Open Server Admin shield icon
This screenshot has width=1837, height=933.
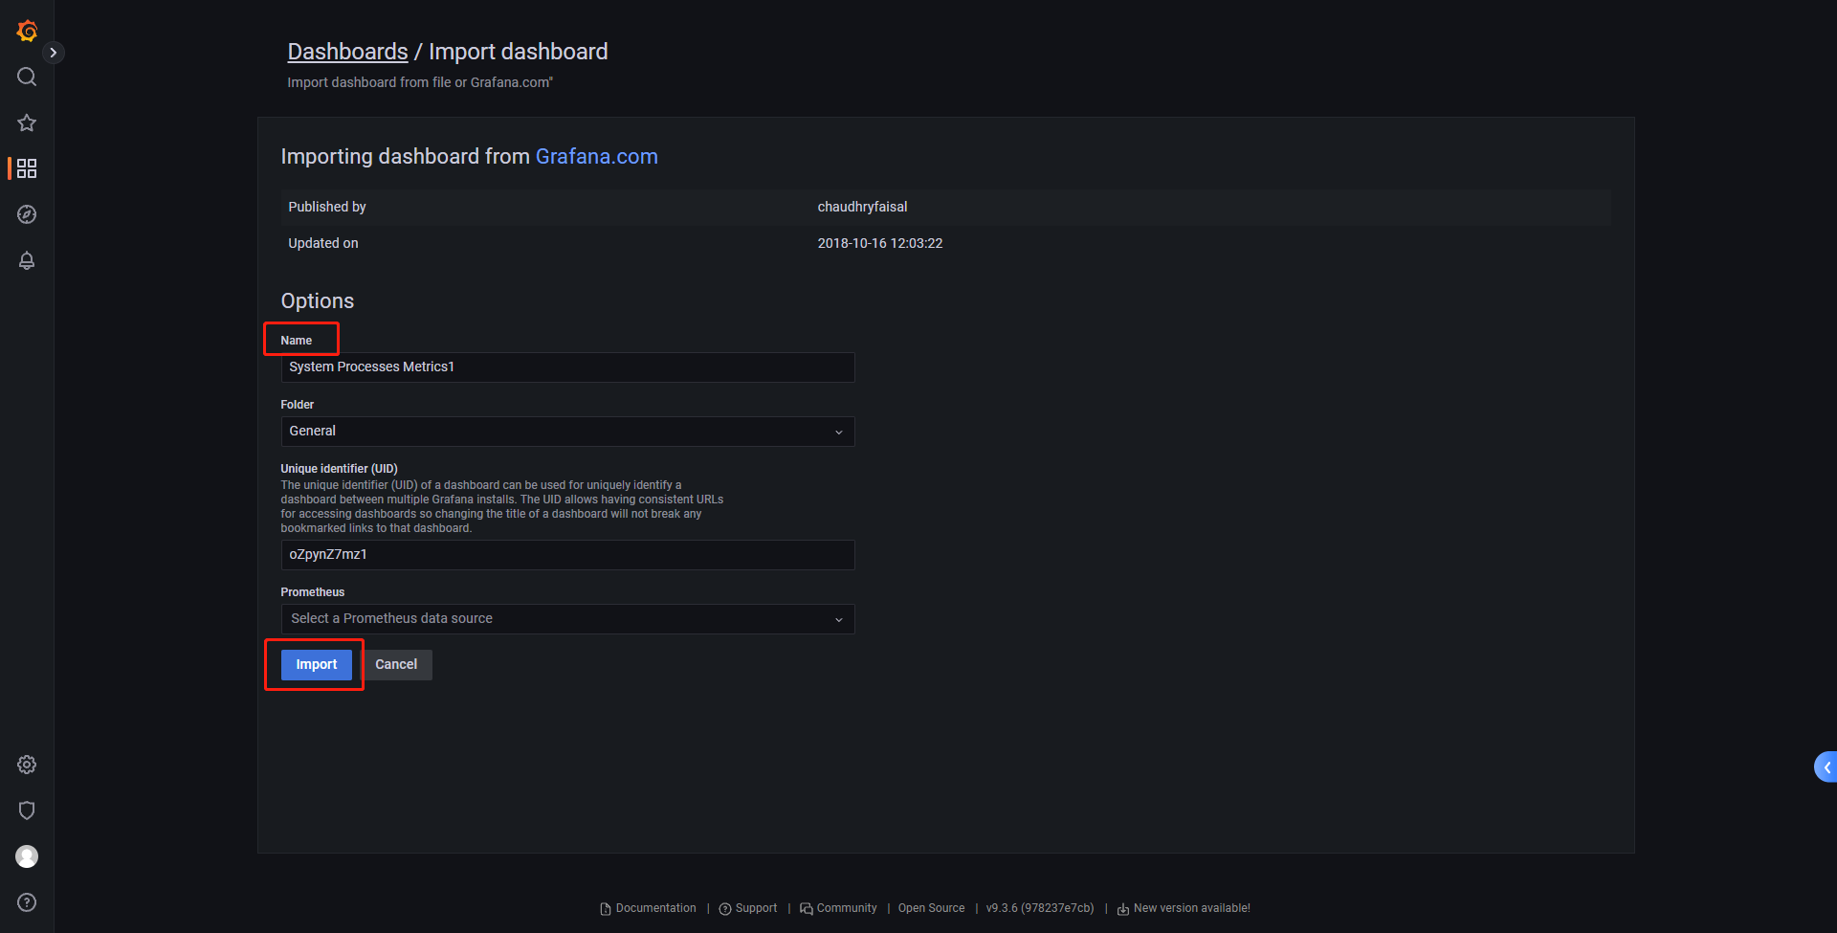coord(27,811)
